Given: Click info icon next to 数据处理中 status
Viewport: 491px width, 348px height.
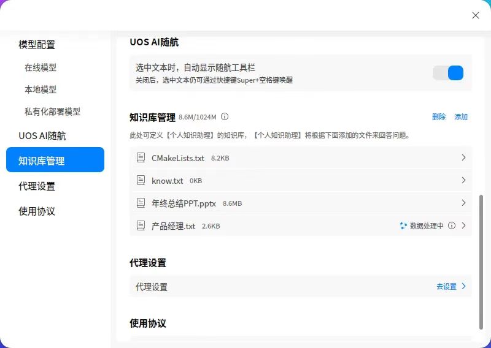Looking at the screenshot, I should (452, 225).
